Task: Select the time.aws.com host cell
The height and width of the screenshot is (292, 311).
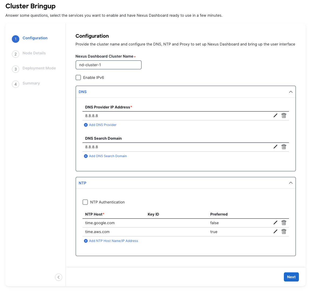Action: [x=97, y=232]
